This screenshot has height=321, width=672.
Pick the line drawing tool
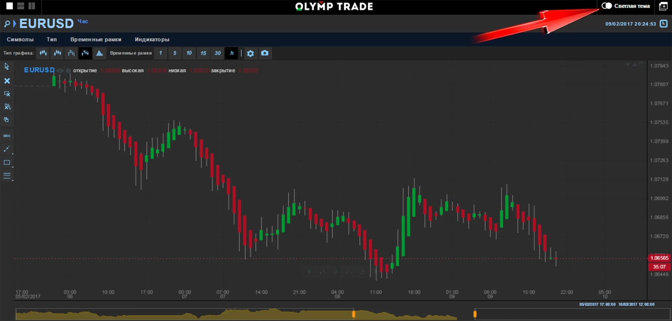7,149
